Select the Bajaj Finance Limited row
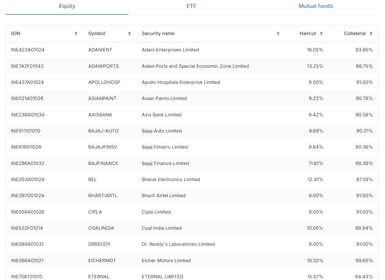 165,163
